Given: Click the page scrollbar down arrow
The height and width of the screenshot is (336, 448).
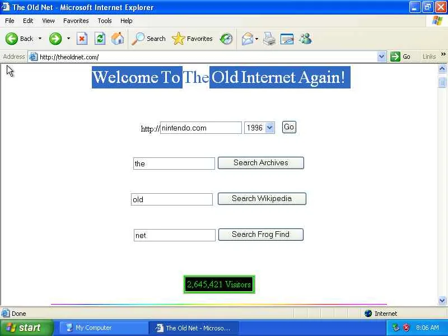Looking at the screenshot, I should [442, 300].
